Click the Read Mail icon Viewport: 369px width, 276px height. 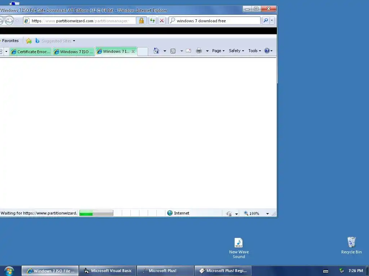(x=188, y=51)
